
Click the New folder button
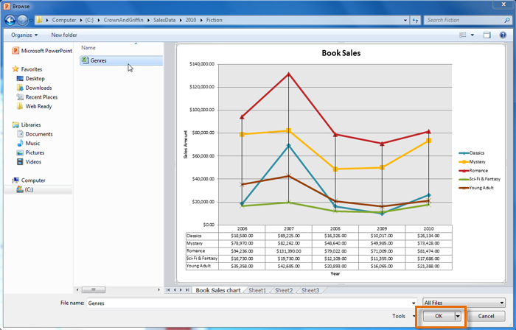coord(64,35)
